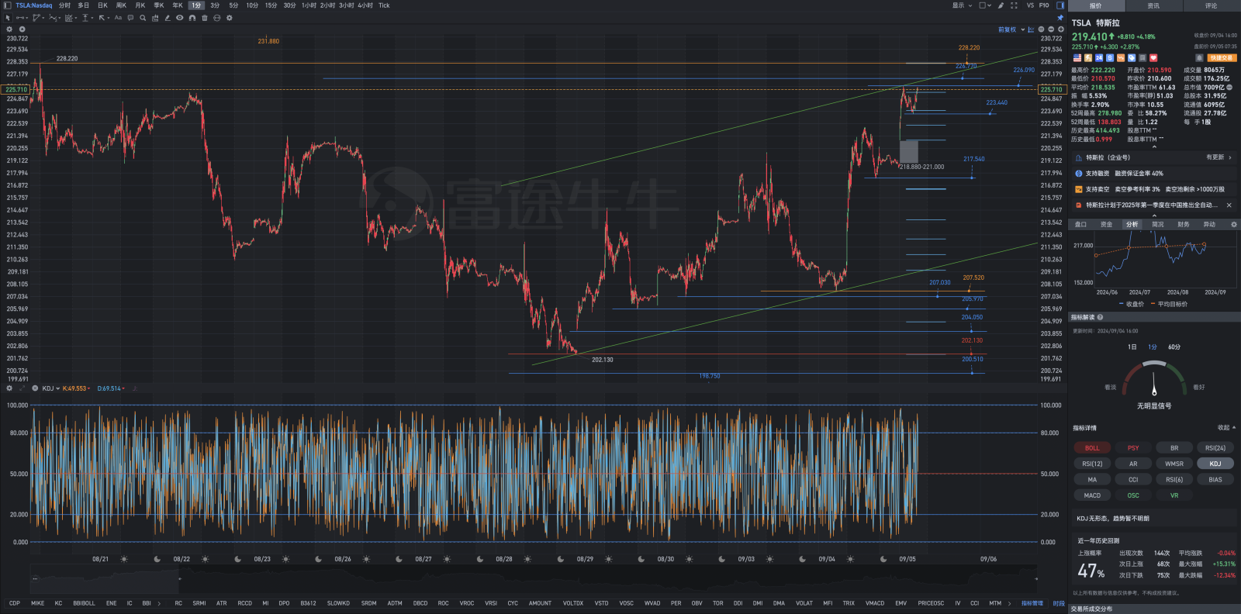Expand indicator list with arrow after BBI
The height and width of the screenshot is (614, 1241).
point(159,603)
